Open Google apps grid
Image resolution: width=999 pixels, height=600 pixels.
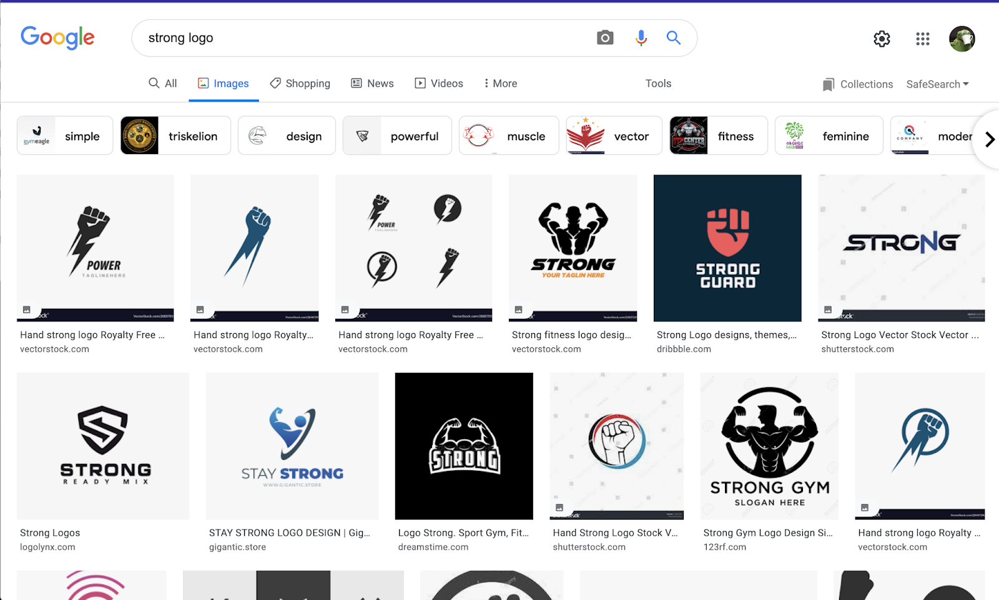pyautogui.click(x=923, y=39)
